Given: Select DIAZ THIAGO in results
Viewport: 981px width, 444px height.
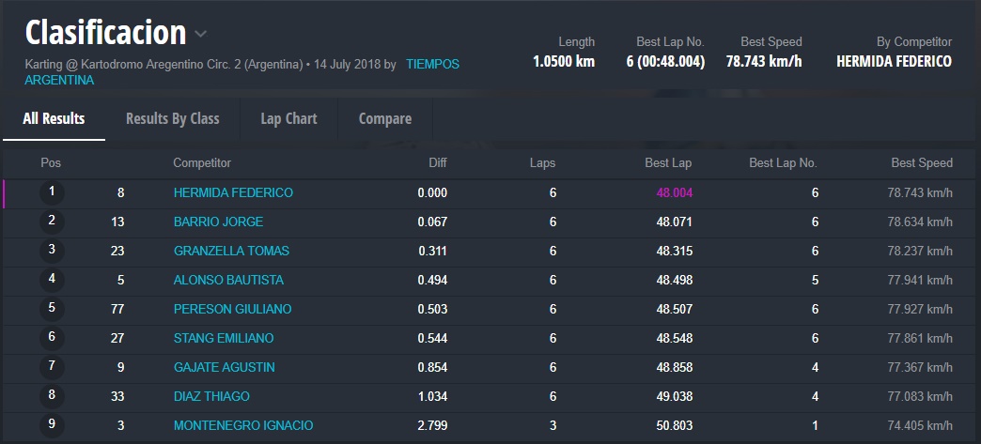Looking at the screenshot, I should 211,396.
